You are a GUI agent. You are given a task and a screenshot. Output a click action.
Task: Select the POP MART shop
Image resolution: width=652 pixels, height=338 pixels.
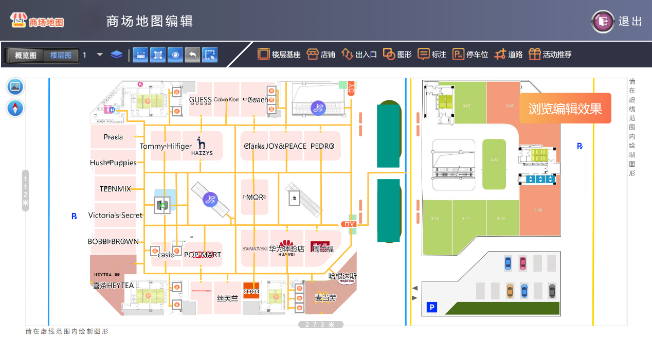click(x=203, y=255)
